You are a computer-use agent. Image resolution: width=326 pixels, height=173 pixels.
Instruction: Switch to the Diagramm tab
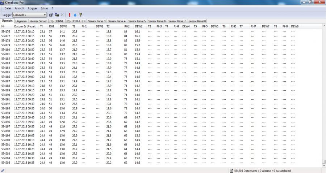click(21, 21)
